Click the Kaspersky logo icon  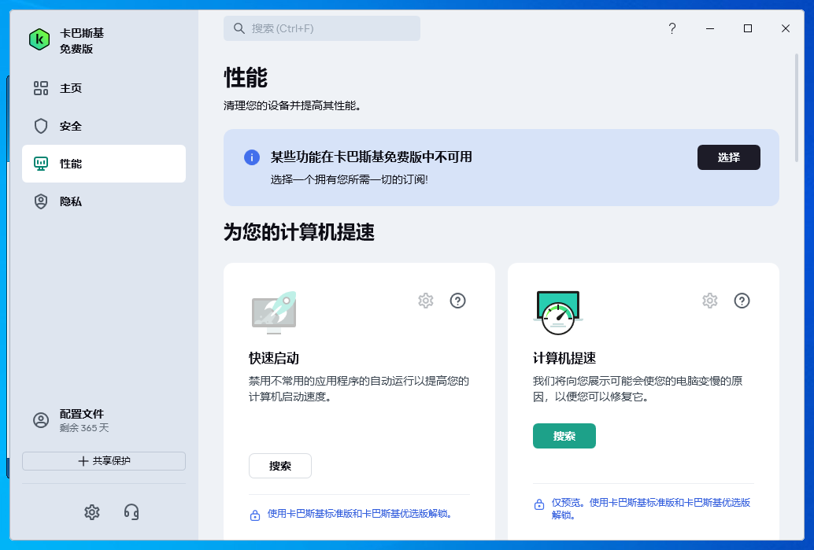38,38
